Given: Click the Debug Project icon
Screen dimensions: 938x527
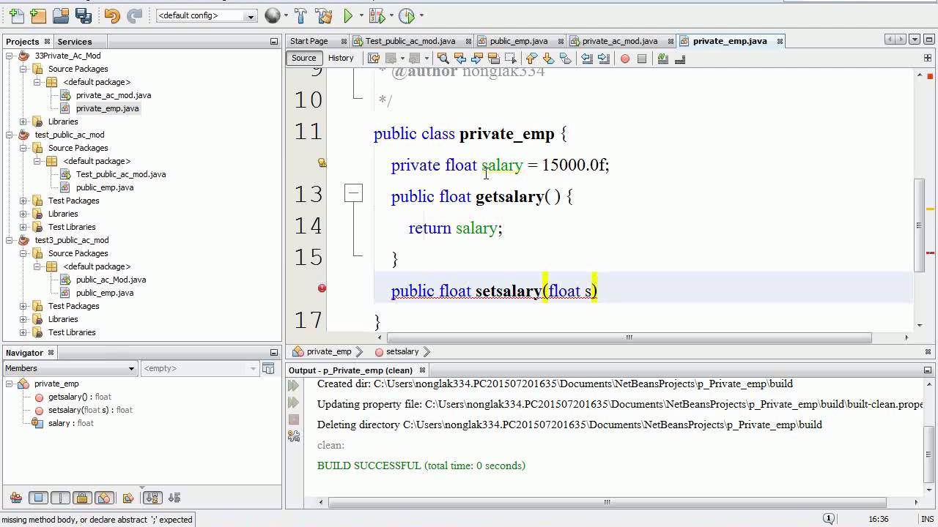Looking at the screenshot, I should tap(376, 15).
